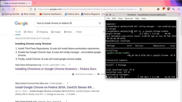
Task: Expand the More search options
Action: coord(78,32)
